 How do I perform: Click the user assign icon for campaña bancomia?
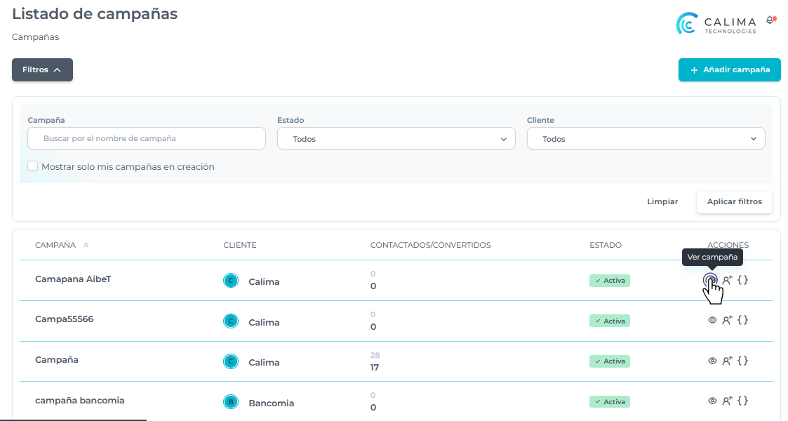coord(728,401)
